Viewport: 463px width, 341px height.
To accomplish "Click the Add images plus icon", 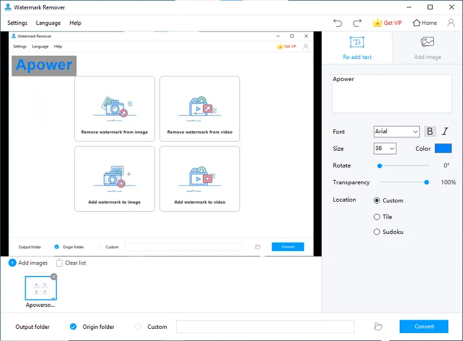I will [12, 263].
